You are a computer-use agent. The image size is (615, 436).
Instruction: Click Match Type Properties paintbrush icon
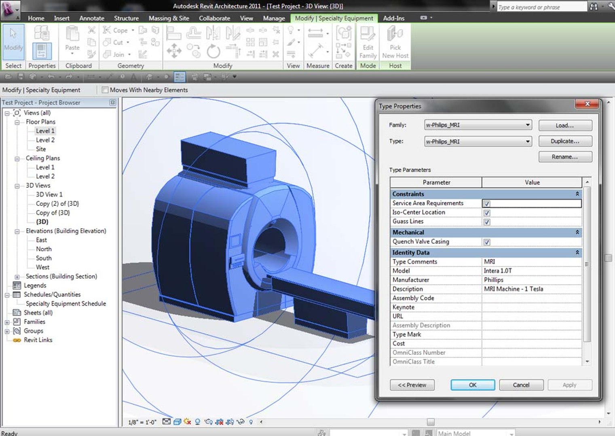(92, 54)
